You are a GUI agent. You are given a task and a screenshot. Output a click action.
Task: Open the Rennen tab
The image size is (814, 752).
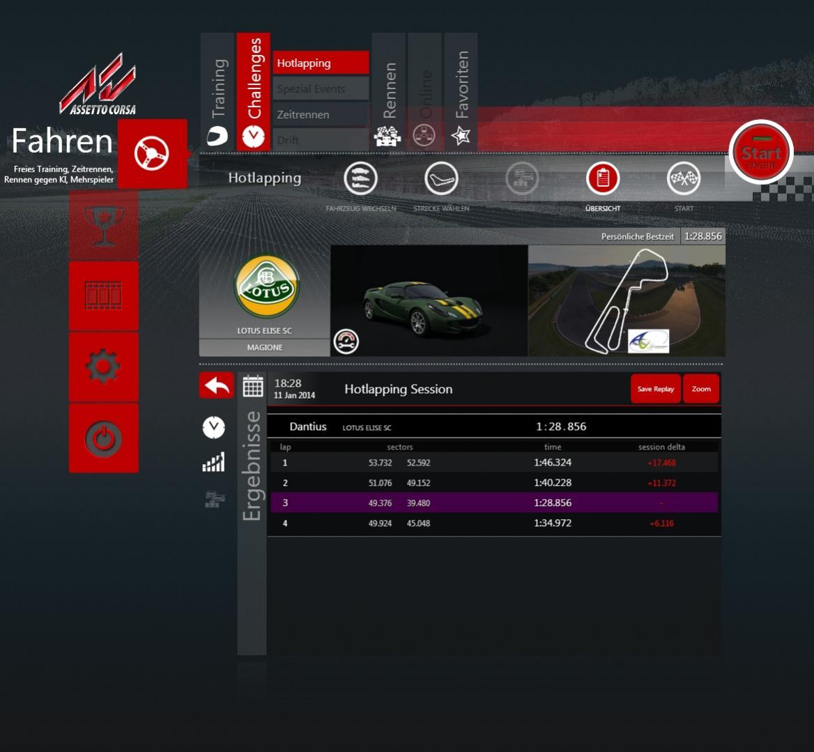[388, 92]
